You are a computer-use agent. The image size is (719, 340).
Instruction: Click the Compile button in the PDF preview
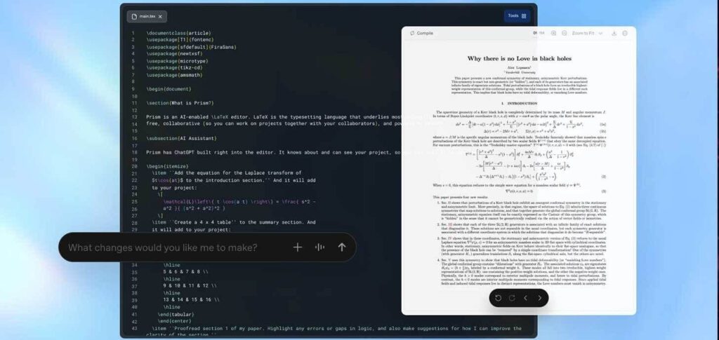[421, 34]
